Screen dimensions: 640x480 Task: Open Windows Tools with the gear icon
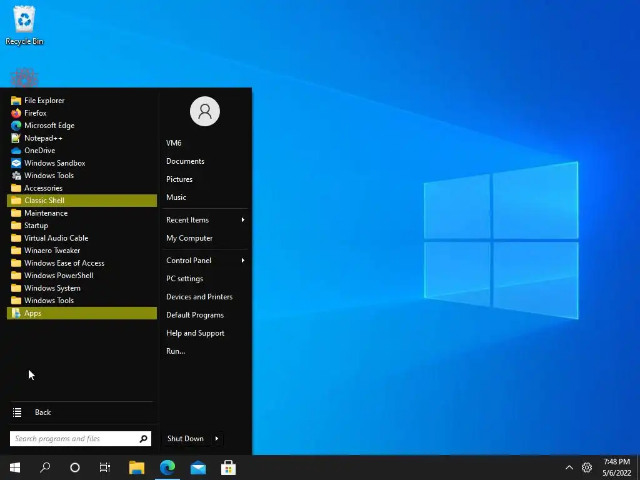point(82,176)
